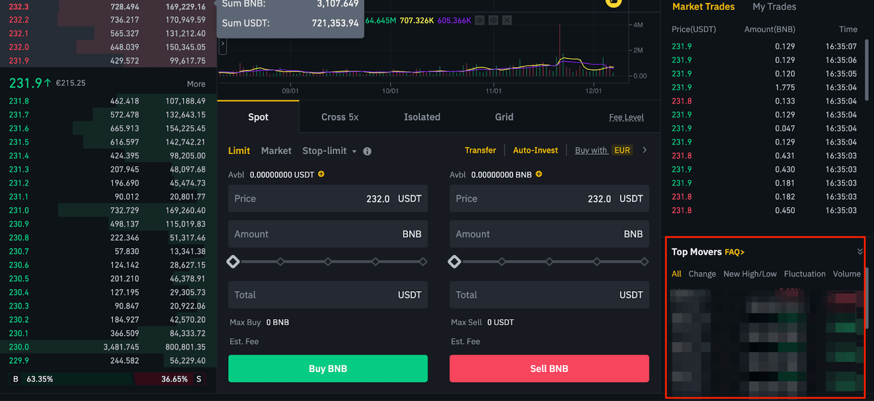
Task: Focus the sell Amount BNB field
Action: (x=550, y=234)
